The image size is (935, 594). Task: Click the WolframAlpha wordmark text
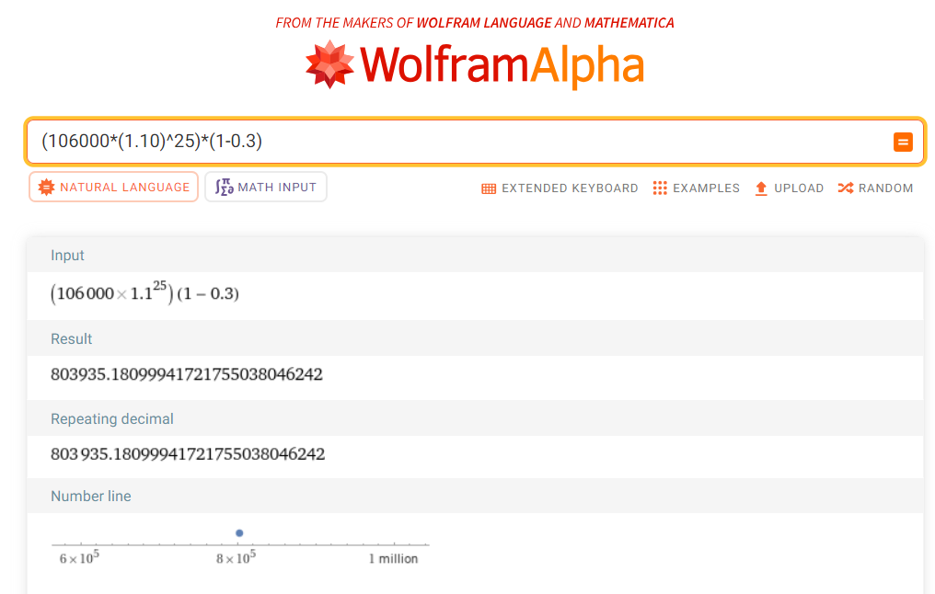click(502, 66)
